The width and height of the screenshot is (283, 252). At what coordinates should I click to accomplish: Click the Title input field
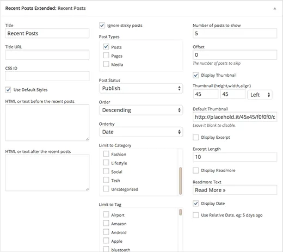pos(47,33)
